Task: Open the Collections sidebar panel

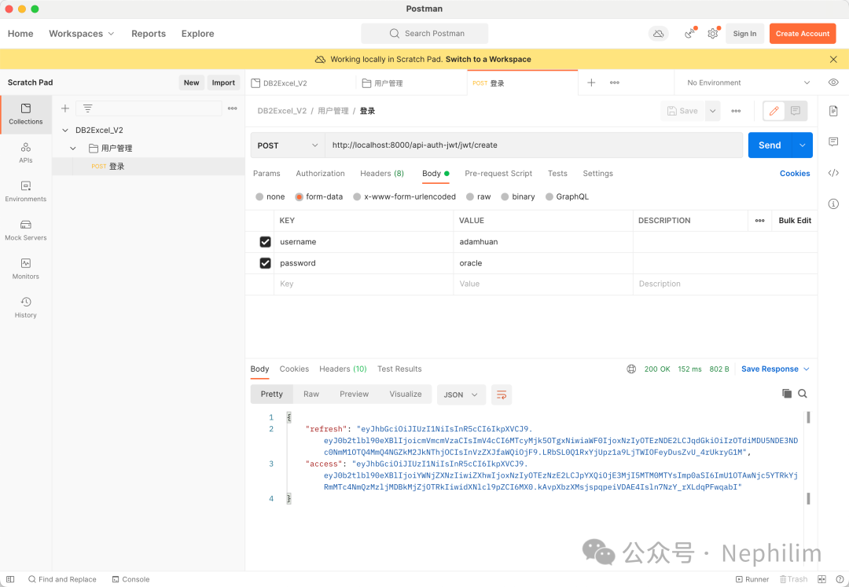Action: tap(25, 115)
